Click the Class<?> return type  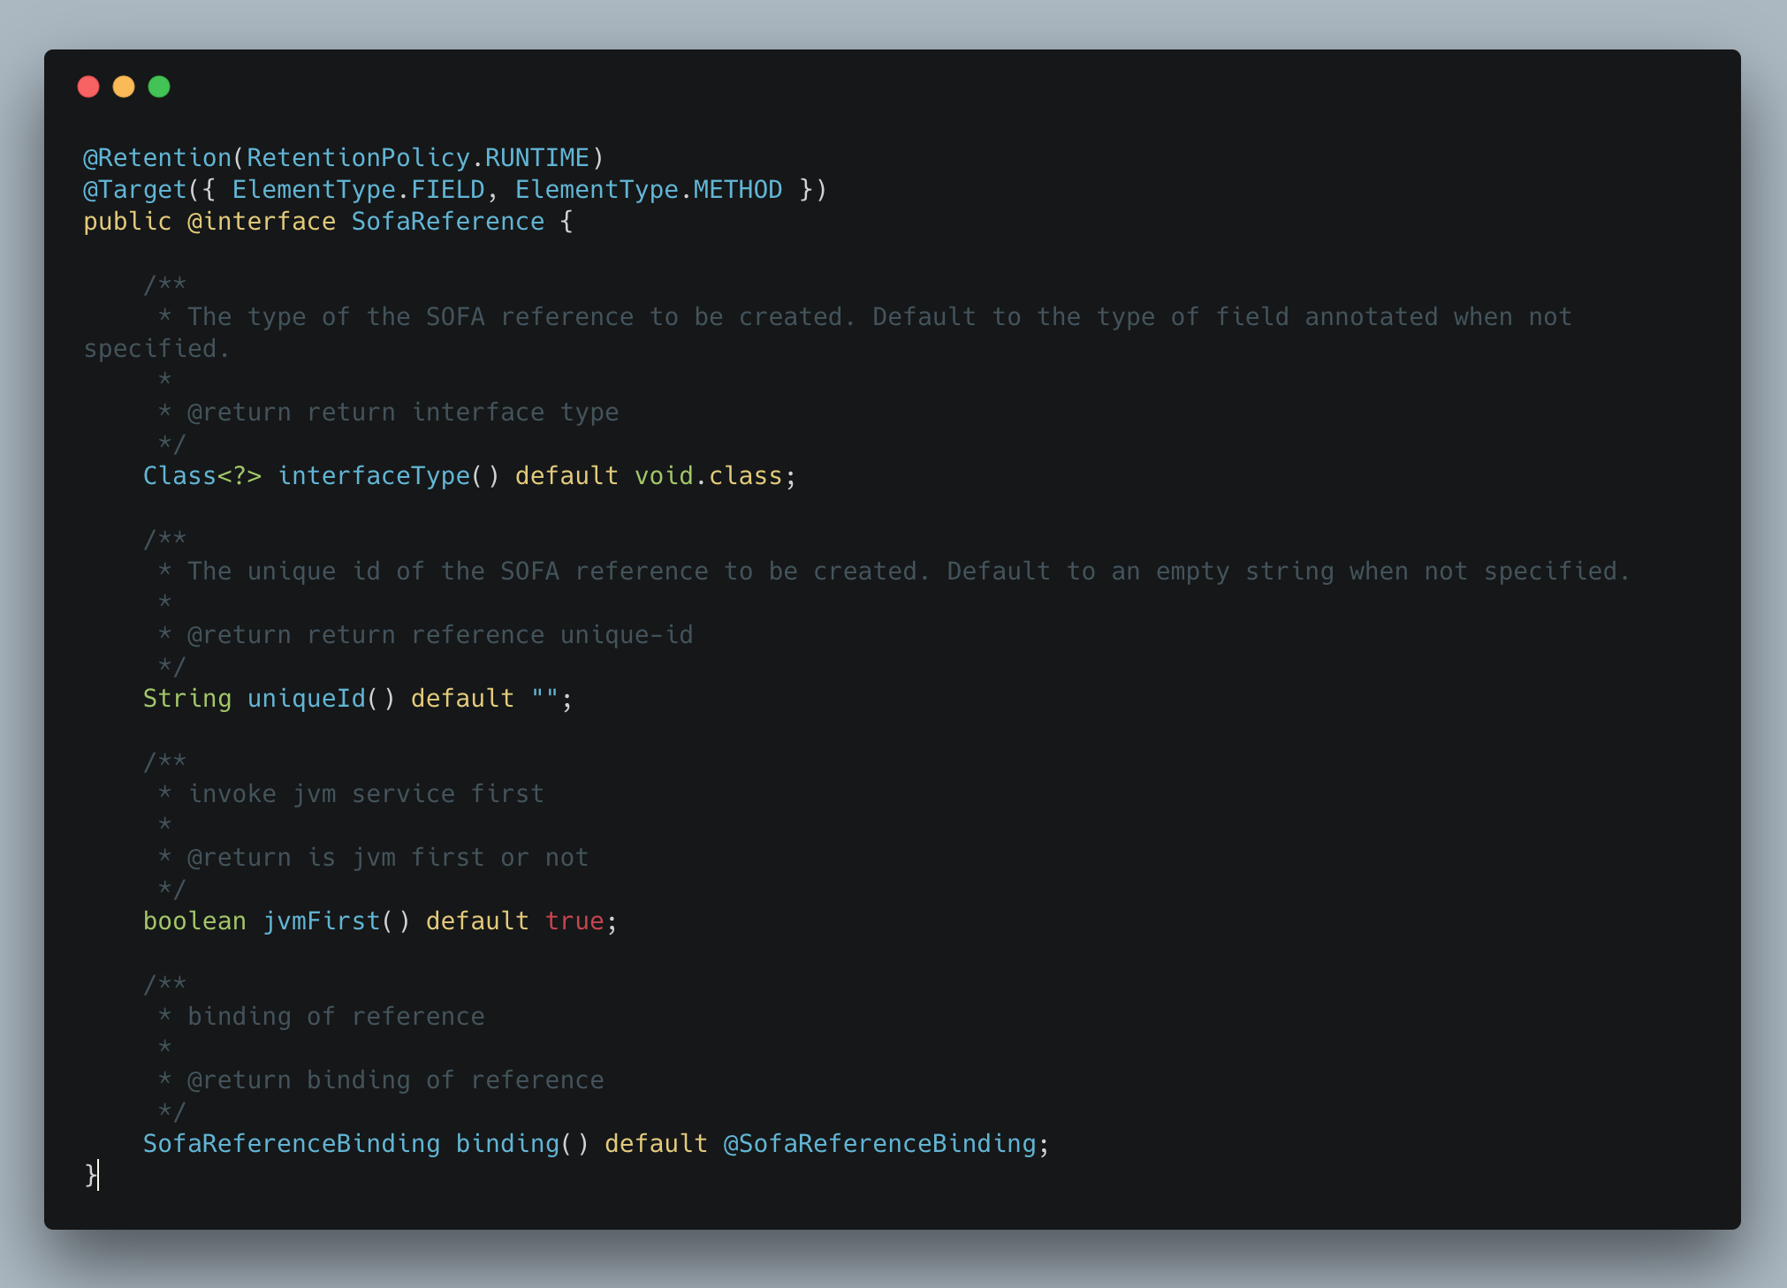(x=202, y=476)
